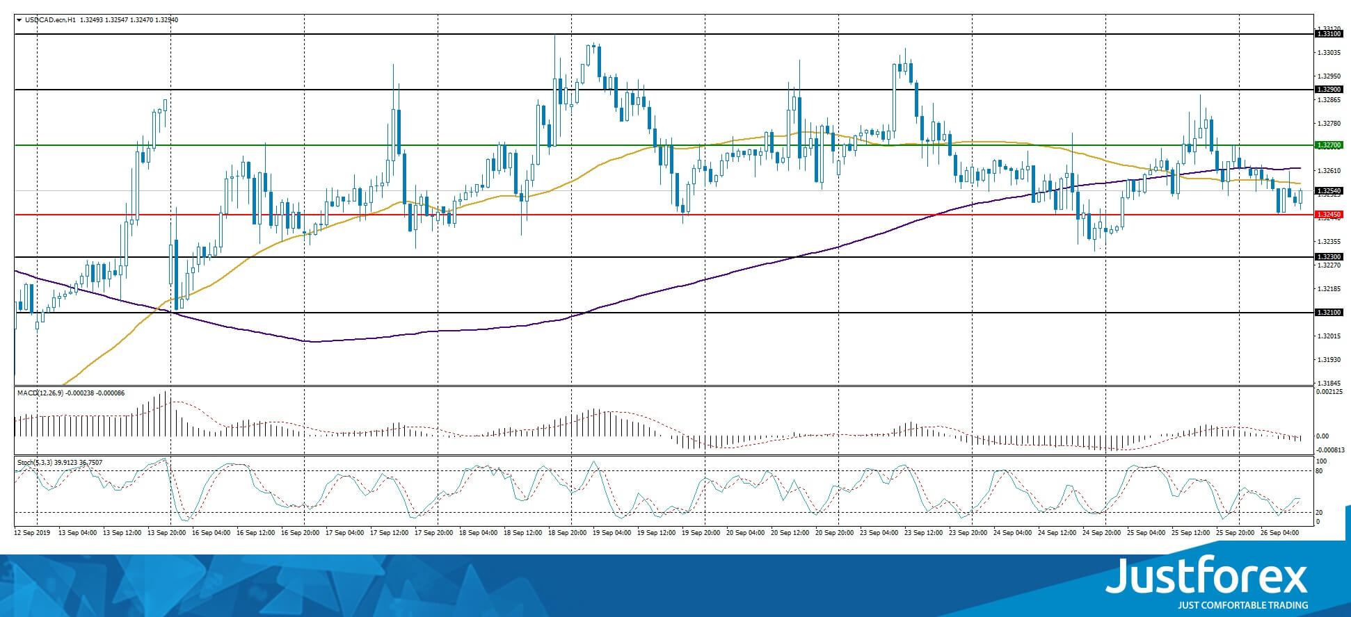Click the 19 Sep 20:00 time label
The width and height of the screenshot is (1351, 617).
[701, 533]
